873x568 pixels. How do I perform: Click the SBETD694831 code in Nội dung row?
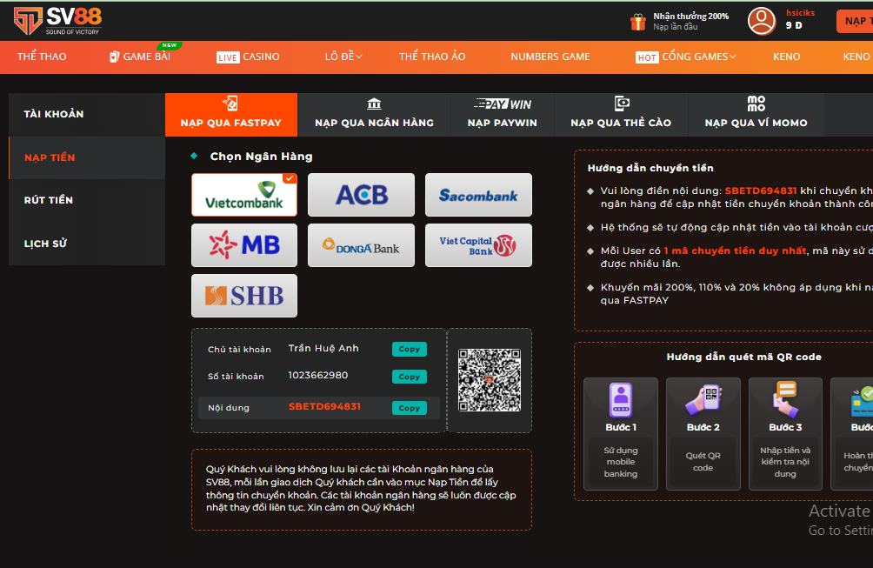324,406
